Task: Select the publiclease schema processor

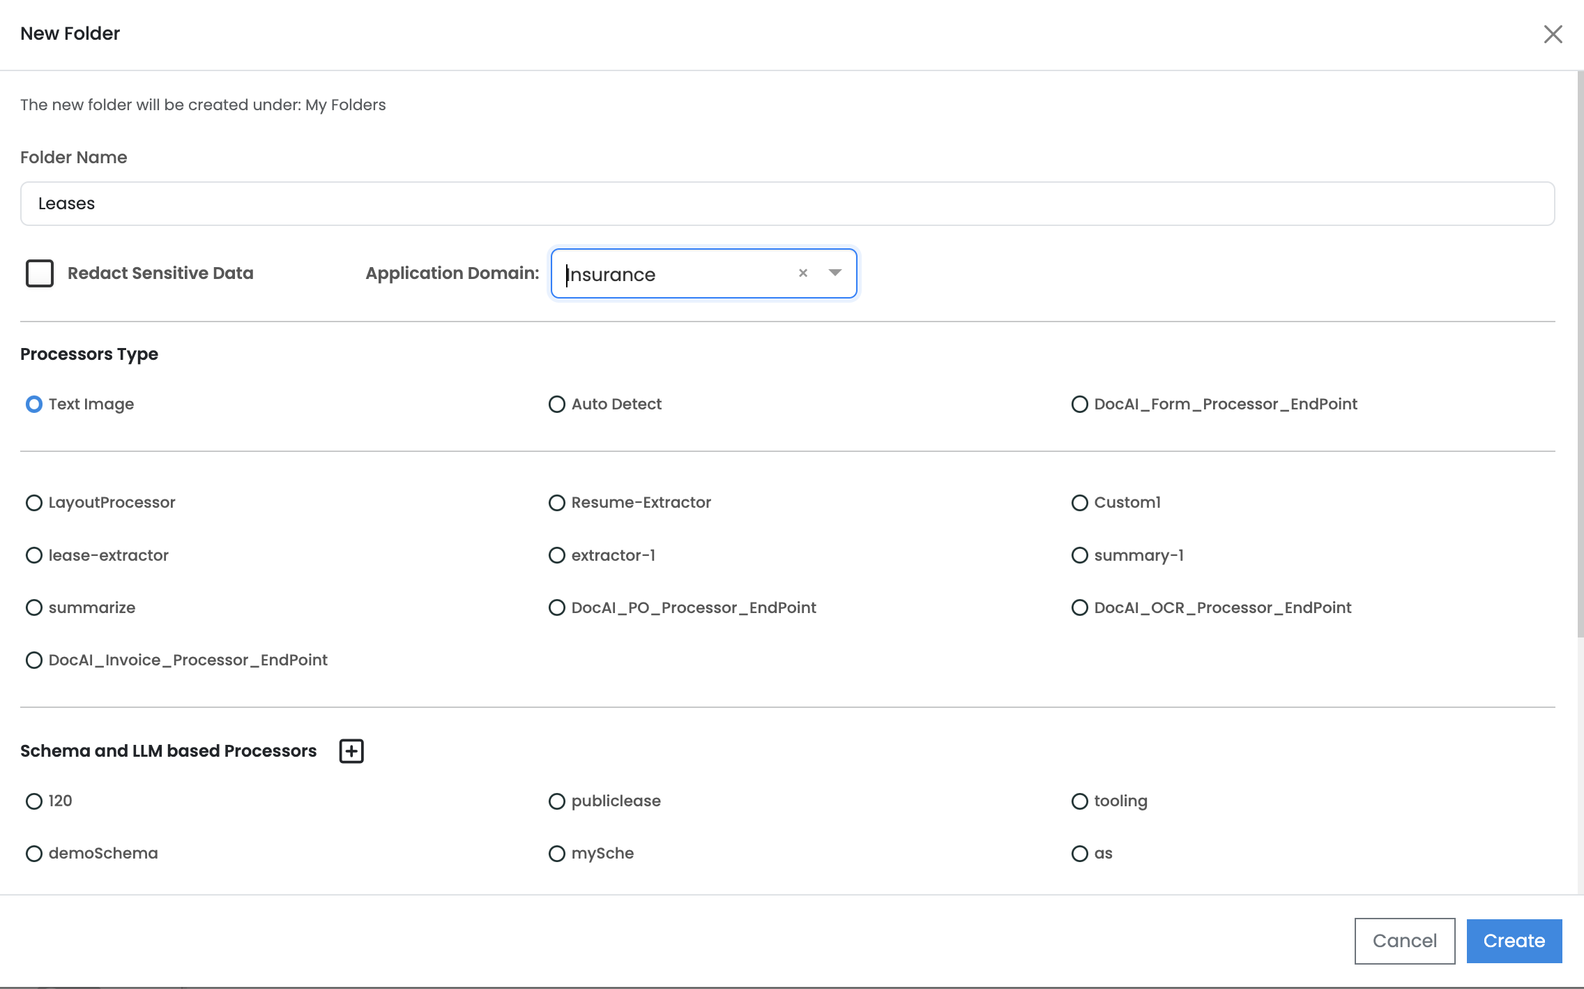Action: point(556,801)
